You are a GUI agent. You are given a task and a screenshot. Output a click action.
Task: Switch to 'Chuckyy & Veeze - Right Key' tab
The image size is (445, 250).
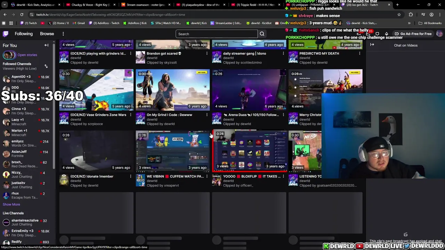pyautogui.click(x=91, y=5)
